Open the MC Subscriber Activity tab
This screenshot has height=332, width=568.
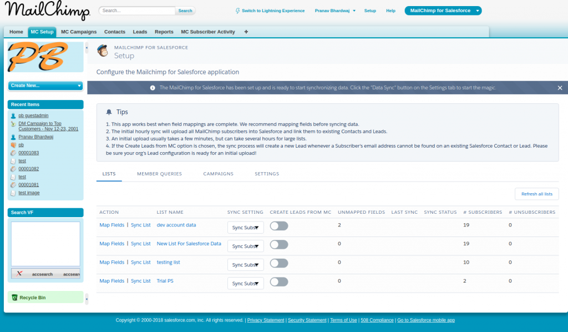point(208,32)
